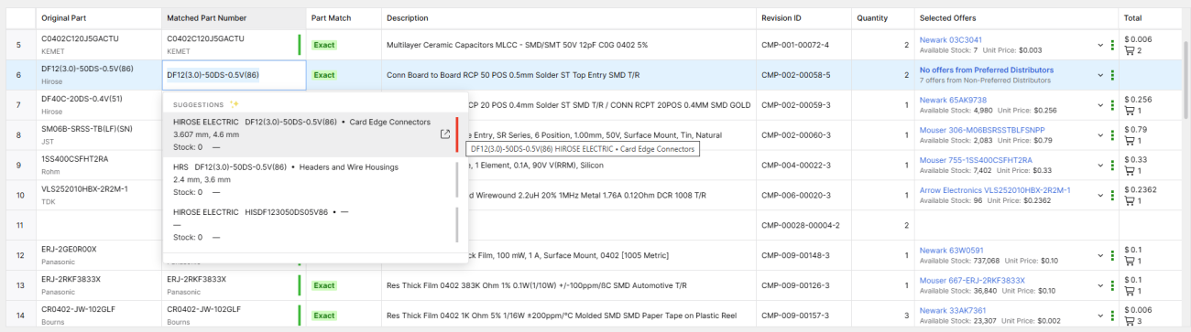Expand offers dropdown for Newark 03C3041
Viewport: 1191px width, 332px height.
point(1100,45)
